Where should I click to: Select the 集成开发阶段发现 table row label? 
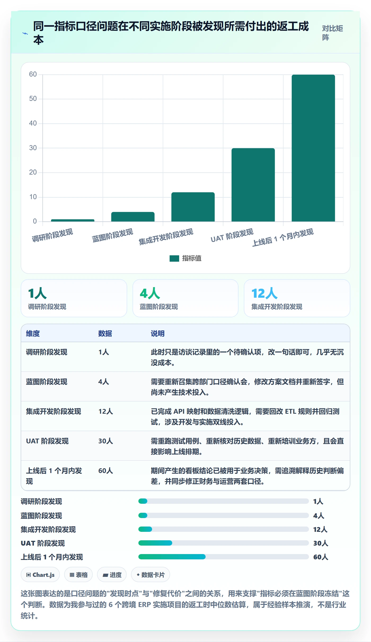pos(54,411)
